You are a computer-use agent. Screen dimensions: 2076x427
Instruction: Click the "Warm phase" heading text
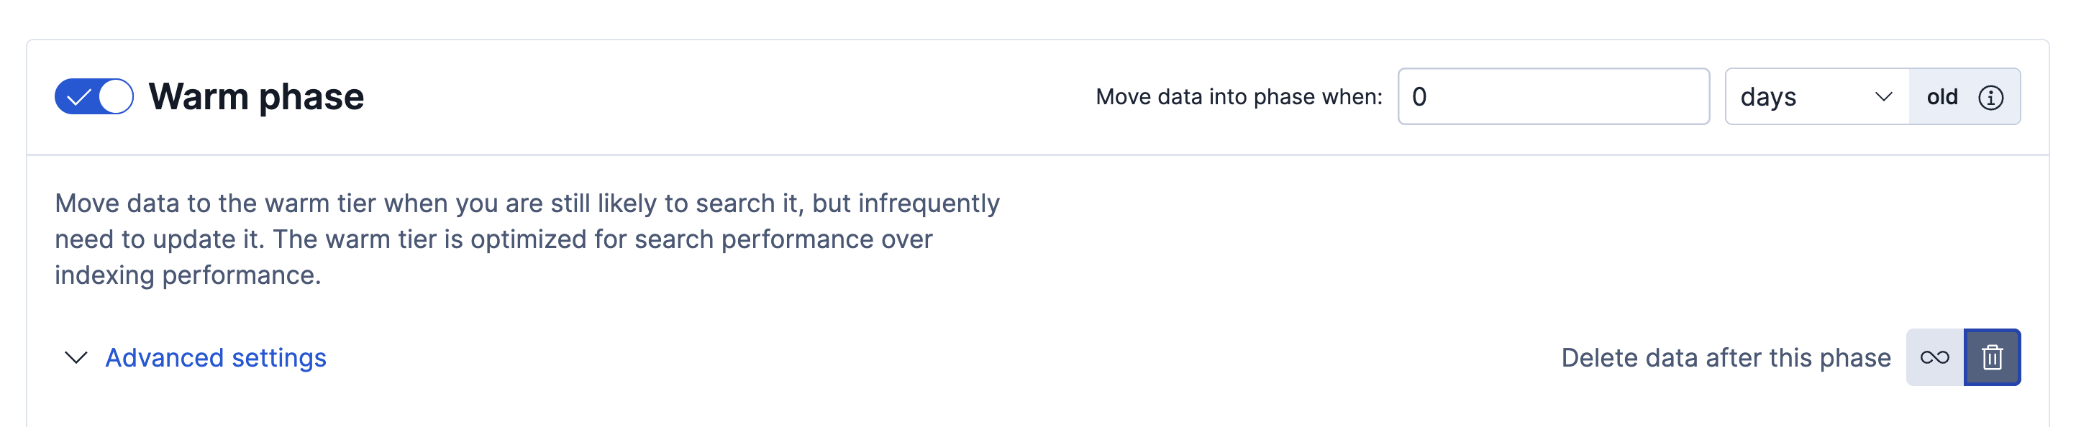pyautogui.click(x=256, y=96)
